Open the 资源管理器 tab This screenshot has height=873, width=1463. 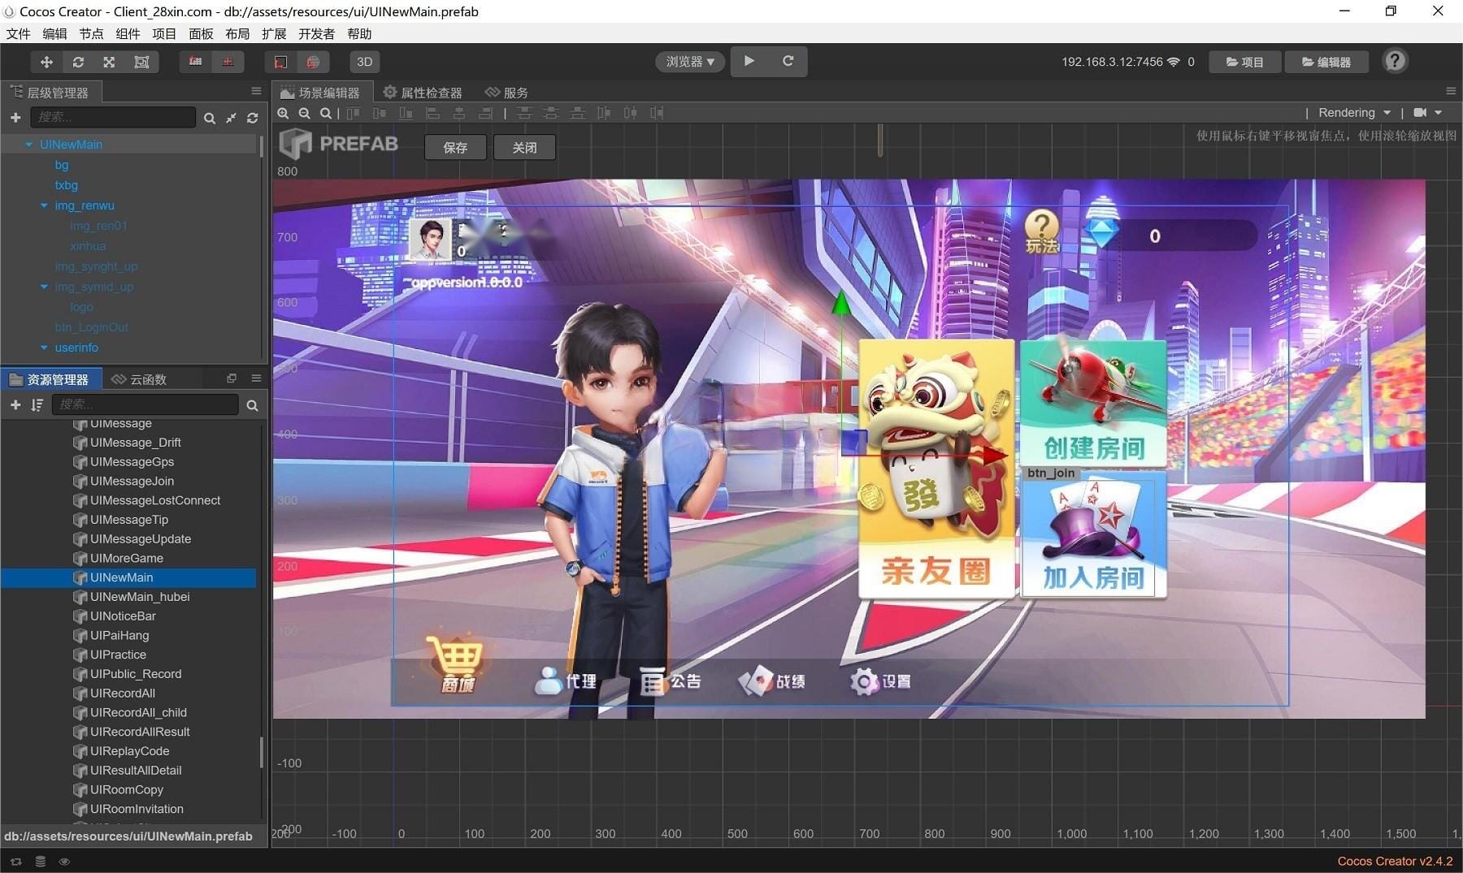tap(50, 379)
